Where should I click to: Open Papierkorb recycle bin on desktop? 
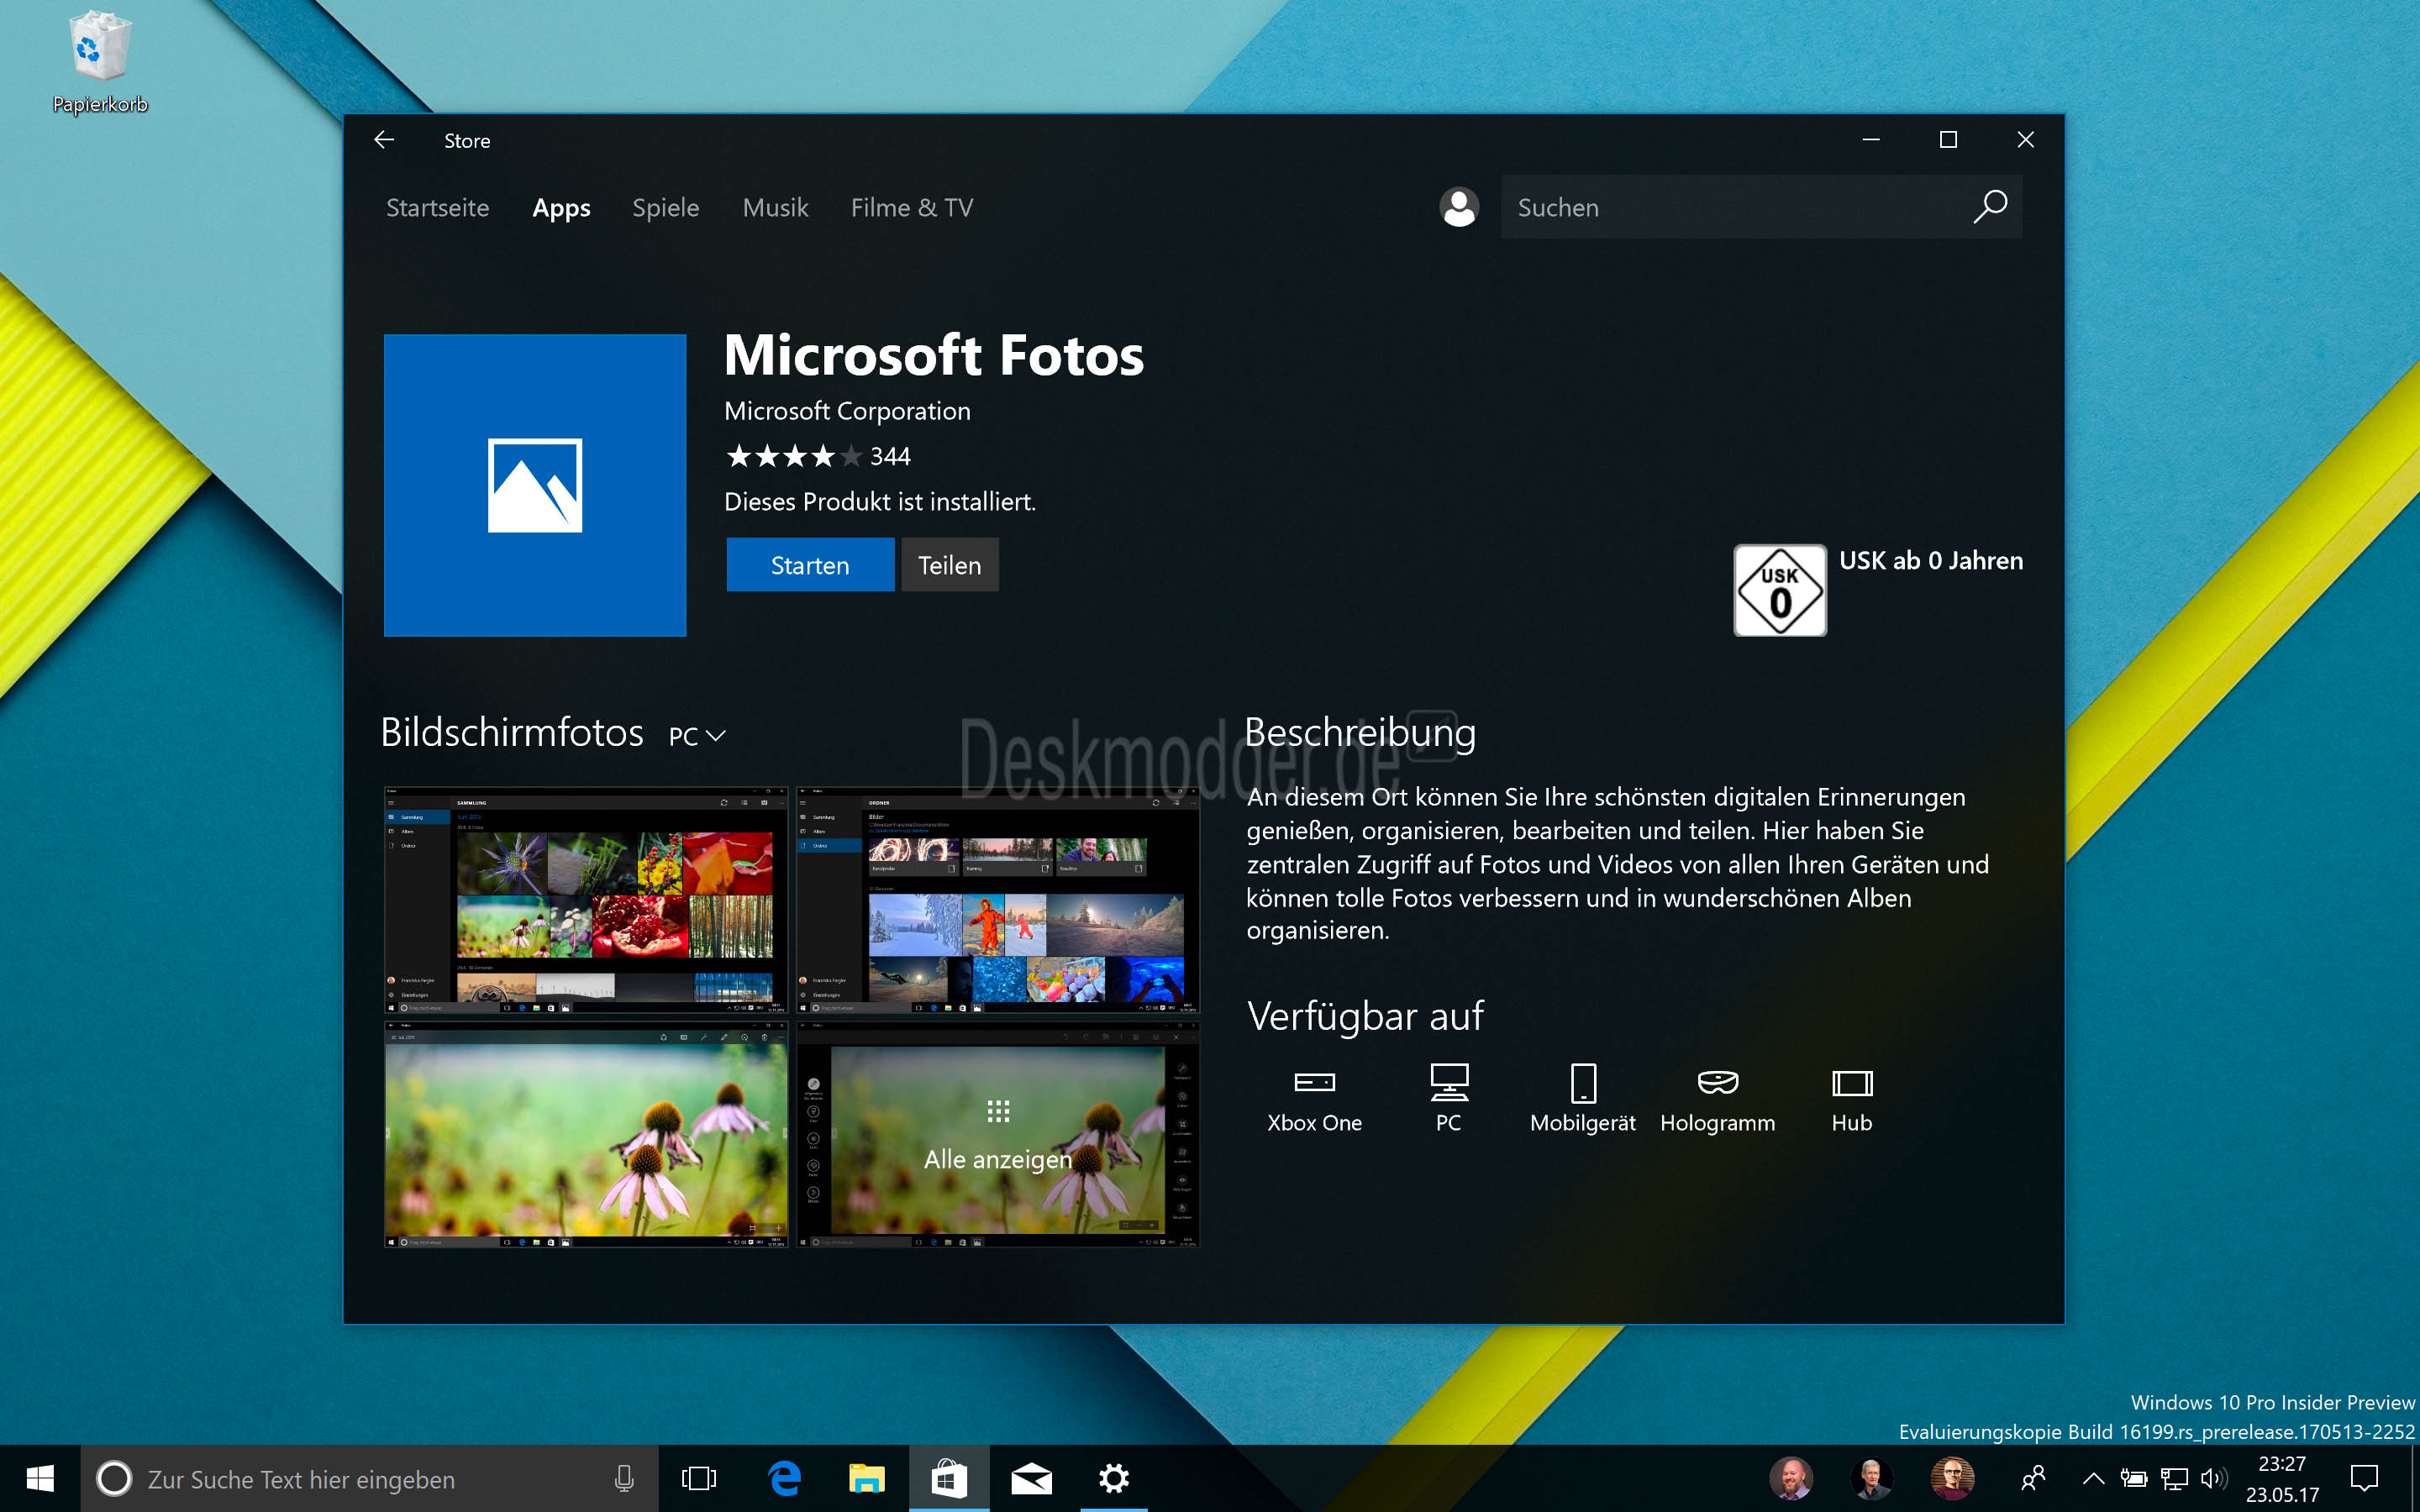click(99, 62)
